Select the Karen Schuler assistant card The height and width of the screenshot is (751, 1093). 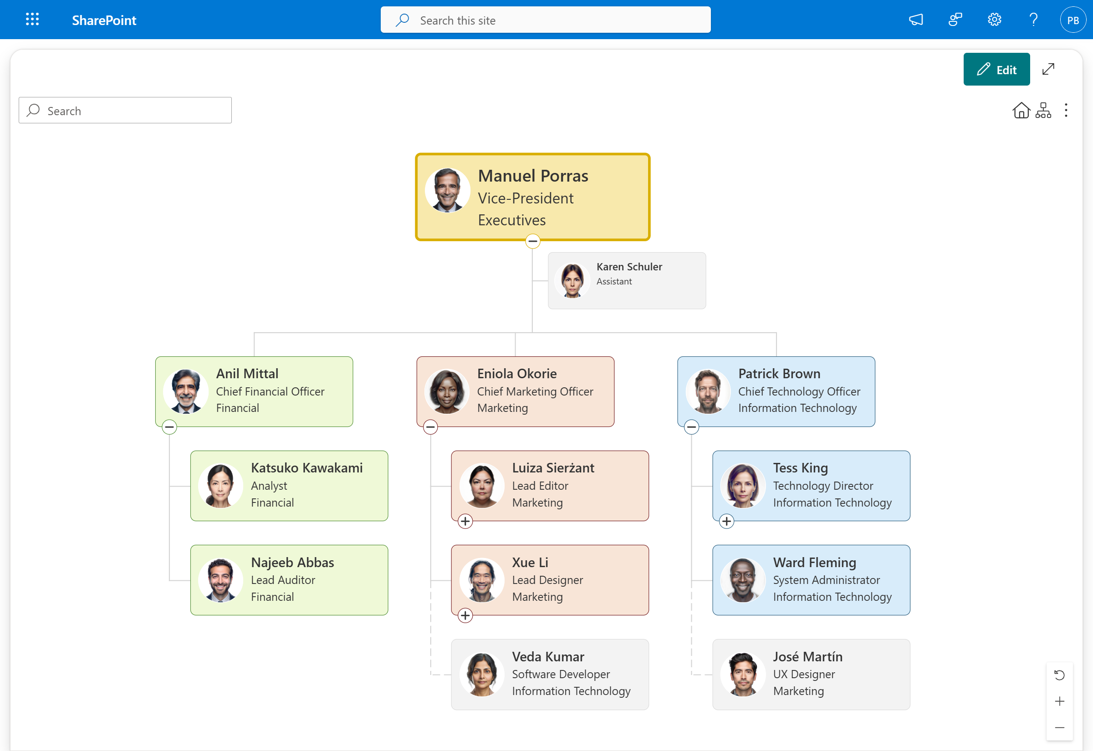click(x=627, y=281)
